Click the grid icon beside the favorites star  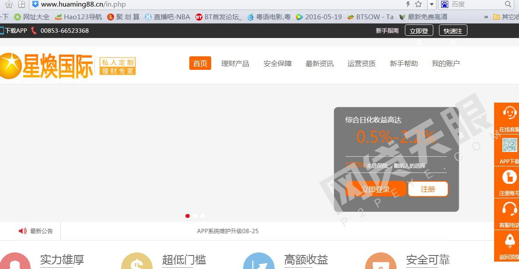21,4
